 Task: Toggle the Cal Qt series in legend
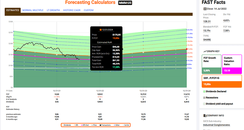coord(126,125)
